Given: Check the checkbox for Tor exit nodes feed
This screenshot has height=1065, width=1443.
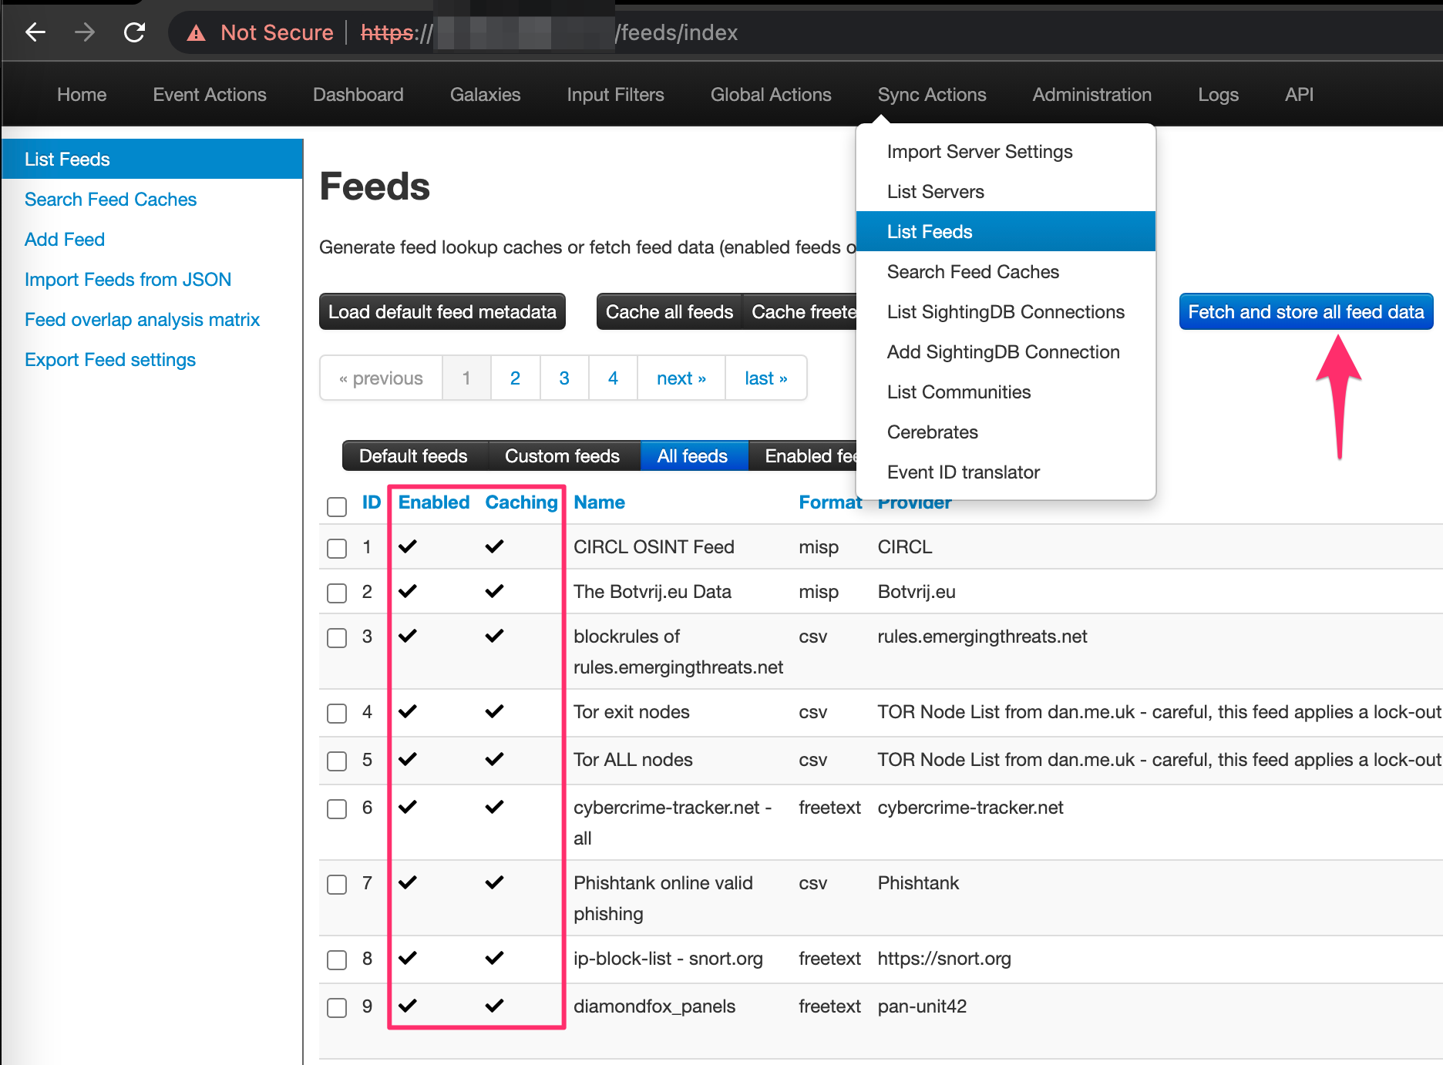Looking at the screenshot, I should 336,714.
